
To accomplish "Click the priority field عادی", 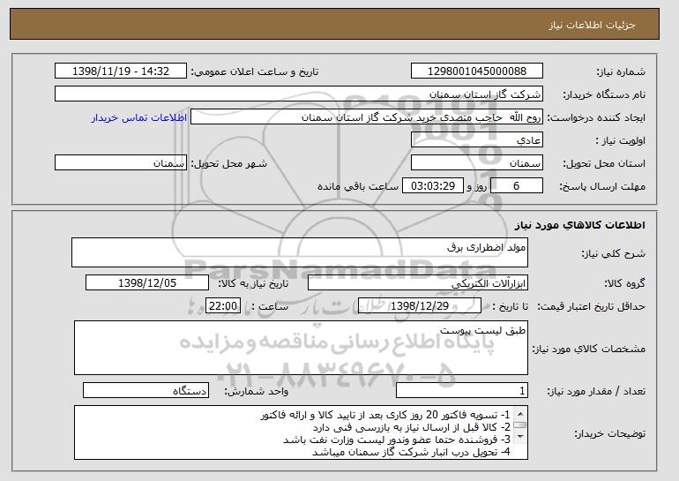I will pyautogui.click(x=477, y=140).
